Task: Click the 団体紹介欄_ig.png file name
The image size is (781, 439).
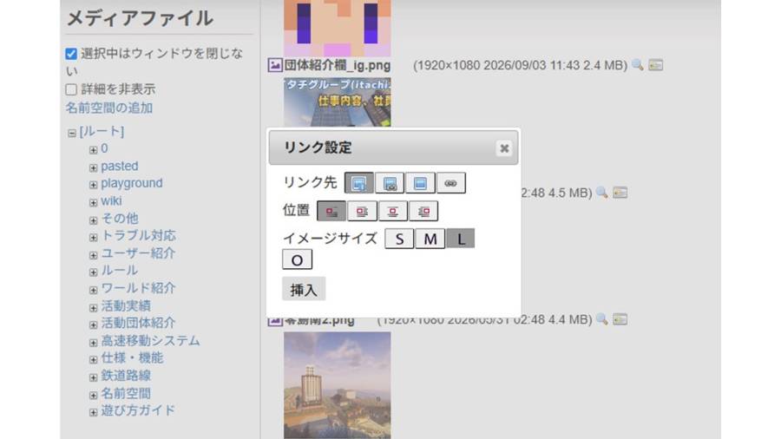Action: click(x=338, y=65)
